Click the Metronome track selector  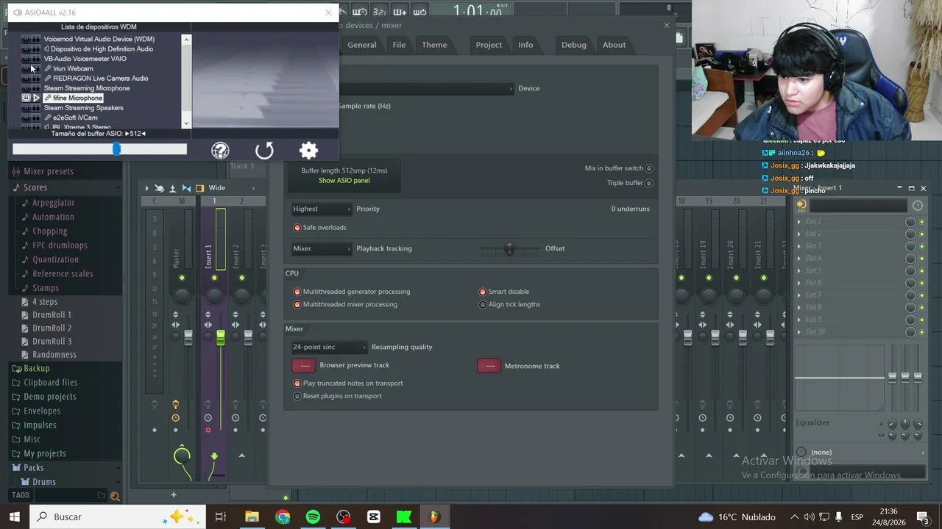(489, 366)
